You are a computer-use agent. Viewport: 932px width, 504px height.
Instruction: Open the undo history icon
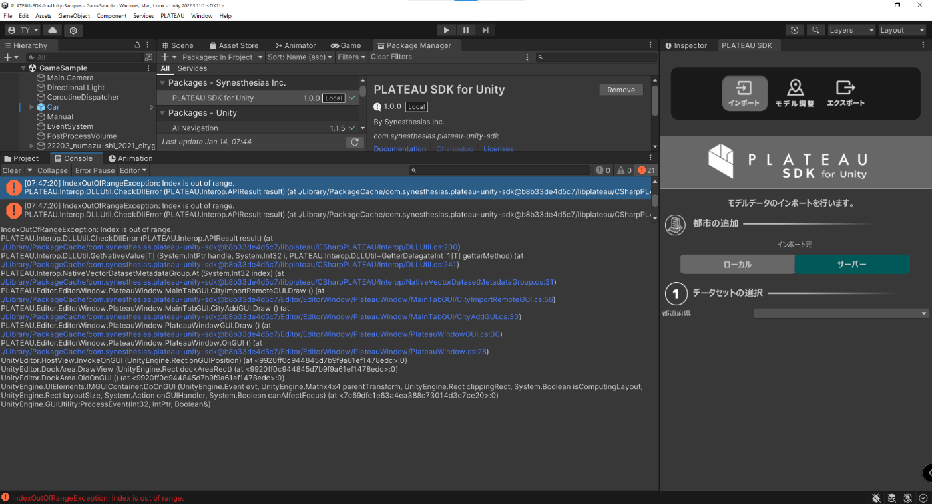[x=794, y=30]
